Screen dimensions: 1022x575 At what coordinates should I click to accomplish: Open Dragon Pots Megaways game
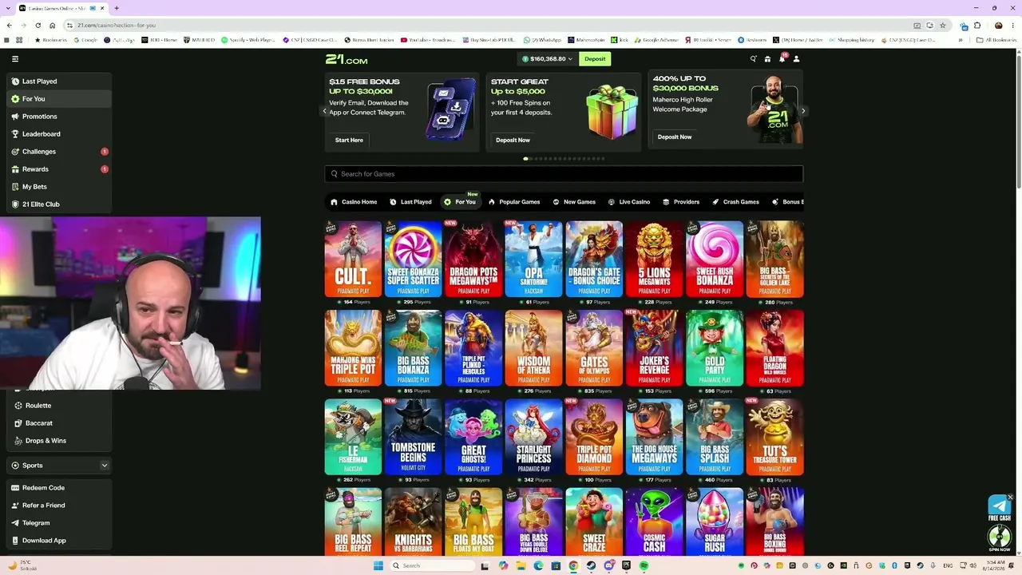pyautogui.click(x=473, y=259)
